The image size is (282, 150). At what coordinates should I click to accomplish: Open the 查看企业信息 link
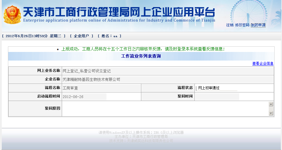(x=262, y=63)
